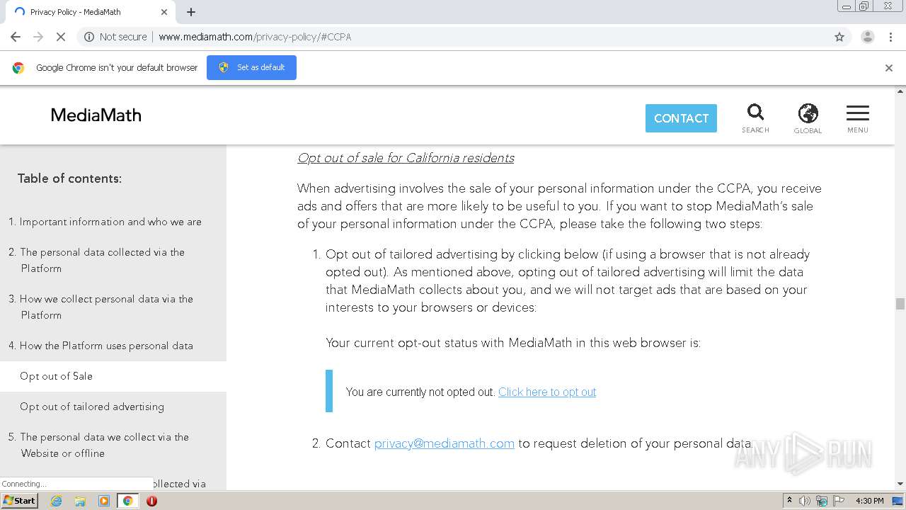
Task: Email privacy@mediamath.com link
Action: click(x=445, y=443)
